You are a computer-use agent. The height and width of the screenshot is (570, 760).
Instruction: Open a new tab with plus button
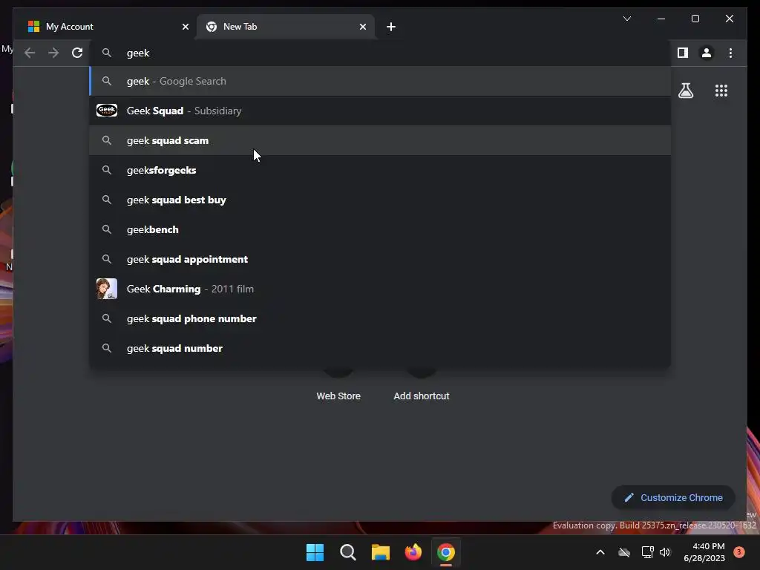391,27
